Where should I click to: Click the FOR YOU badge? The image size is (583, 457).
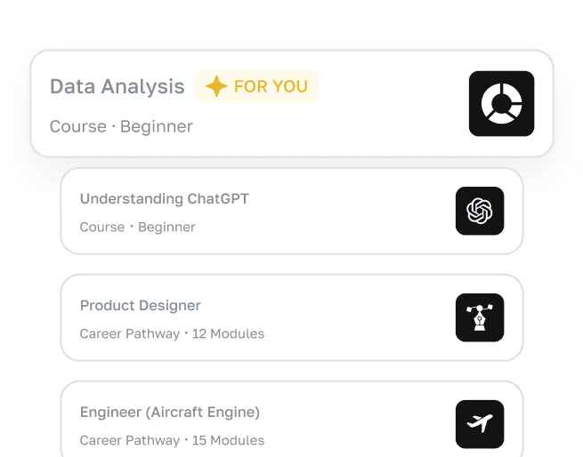[x=256, y=86]
